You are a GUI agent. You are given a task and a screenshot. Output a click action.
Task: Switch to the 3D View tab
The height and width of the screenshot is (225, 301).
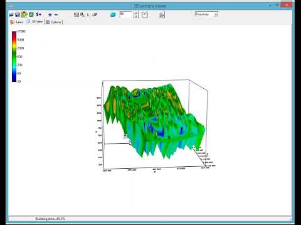point(34,22)
